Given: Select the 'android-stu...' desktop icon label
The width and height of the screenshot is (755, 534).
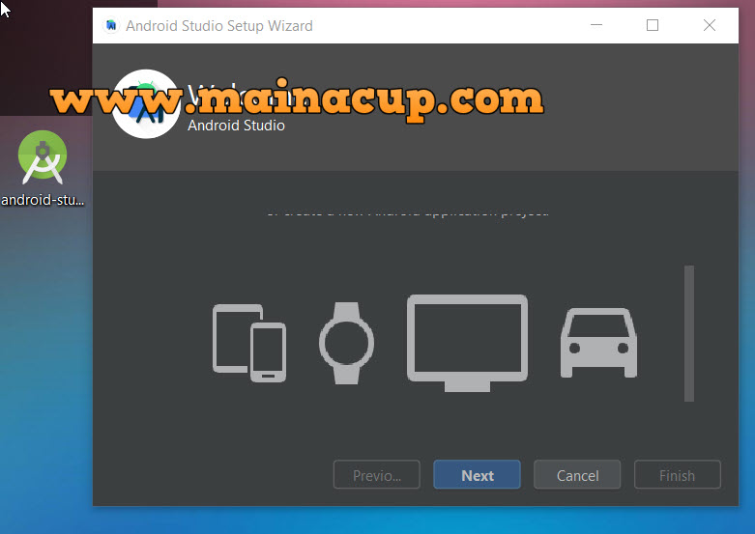Looking at the screenshot, I should click(x=43, y=200).
